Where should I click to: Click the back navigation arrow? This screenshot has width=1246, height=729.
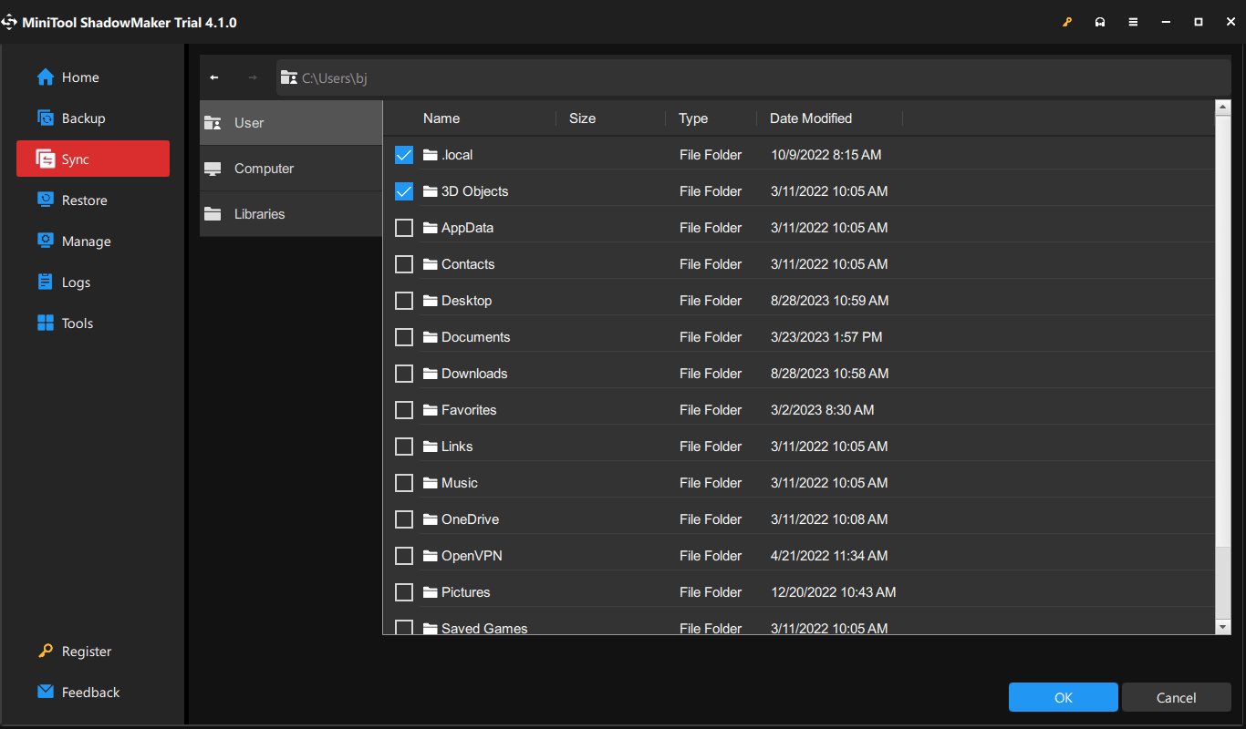point(214,77)
